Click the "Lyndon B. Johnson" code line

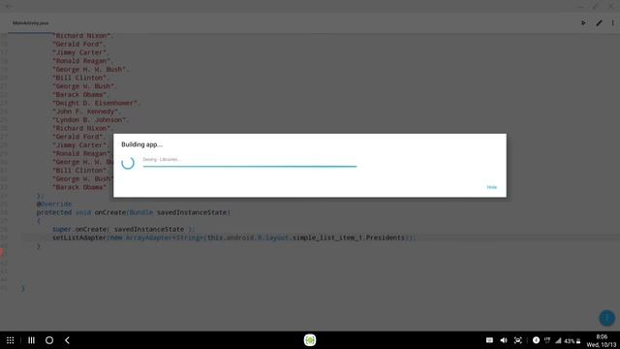point(90,120)
